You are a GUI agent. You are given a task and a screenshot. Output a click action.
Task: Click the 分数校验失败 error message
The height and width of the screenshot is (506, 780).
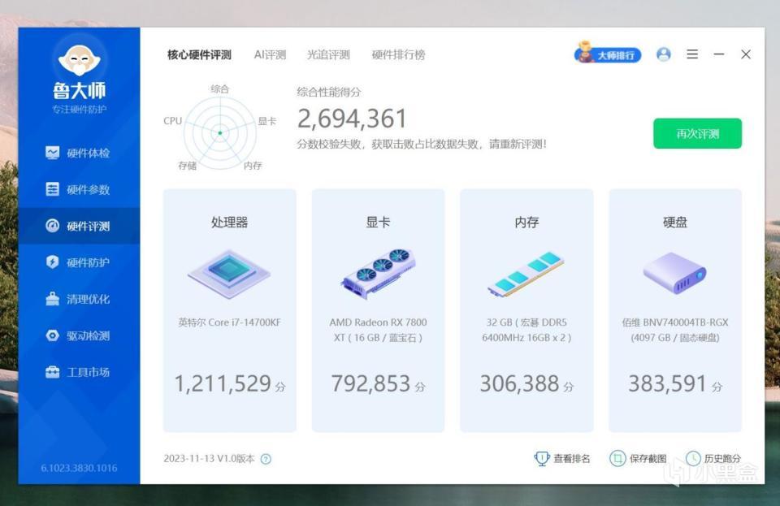[422, 144]
